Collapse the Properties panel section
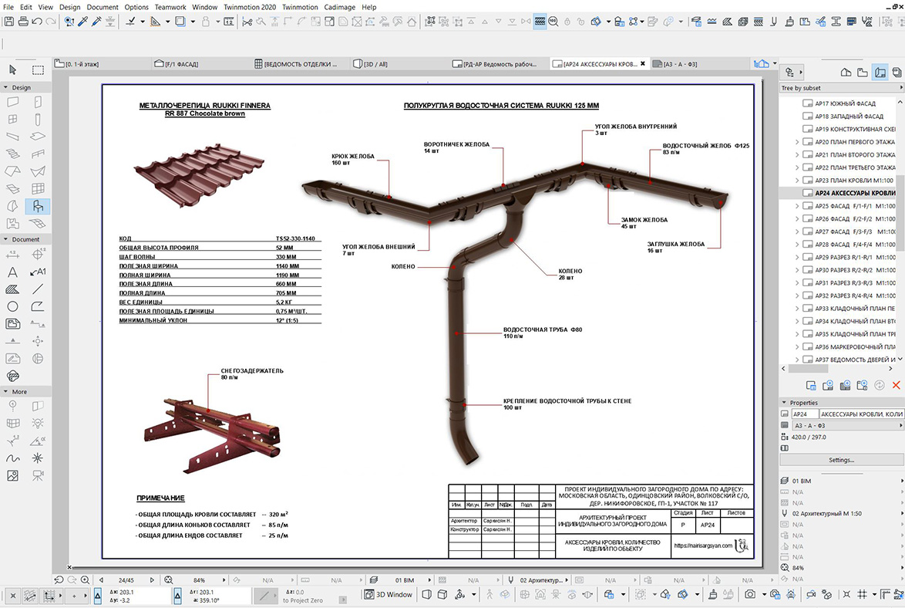Viewport: 905px width, 608px height. [x=784, y=402]
